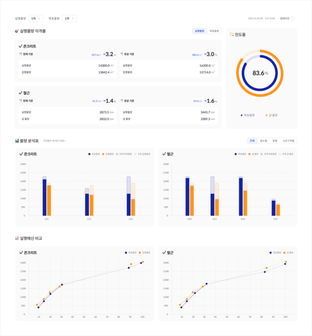
Task: Open the 목표물량 차수 dropdown
Action: (69, 18)
